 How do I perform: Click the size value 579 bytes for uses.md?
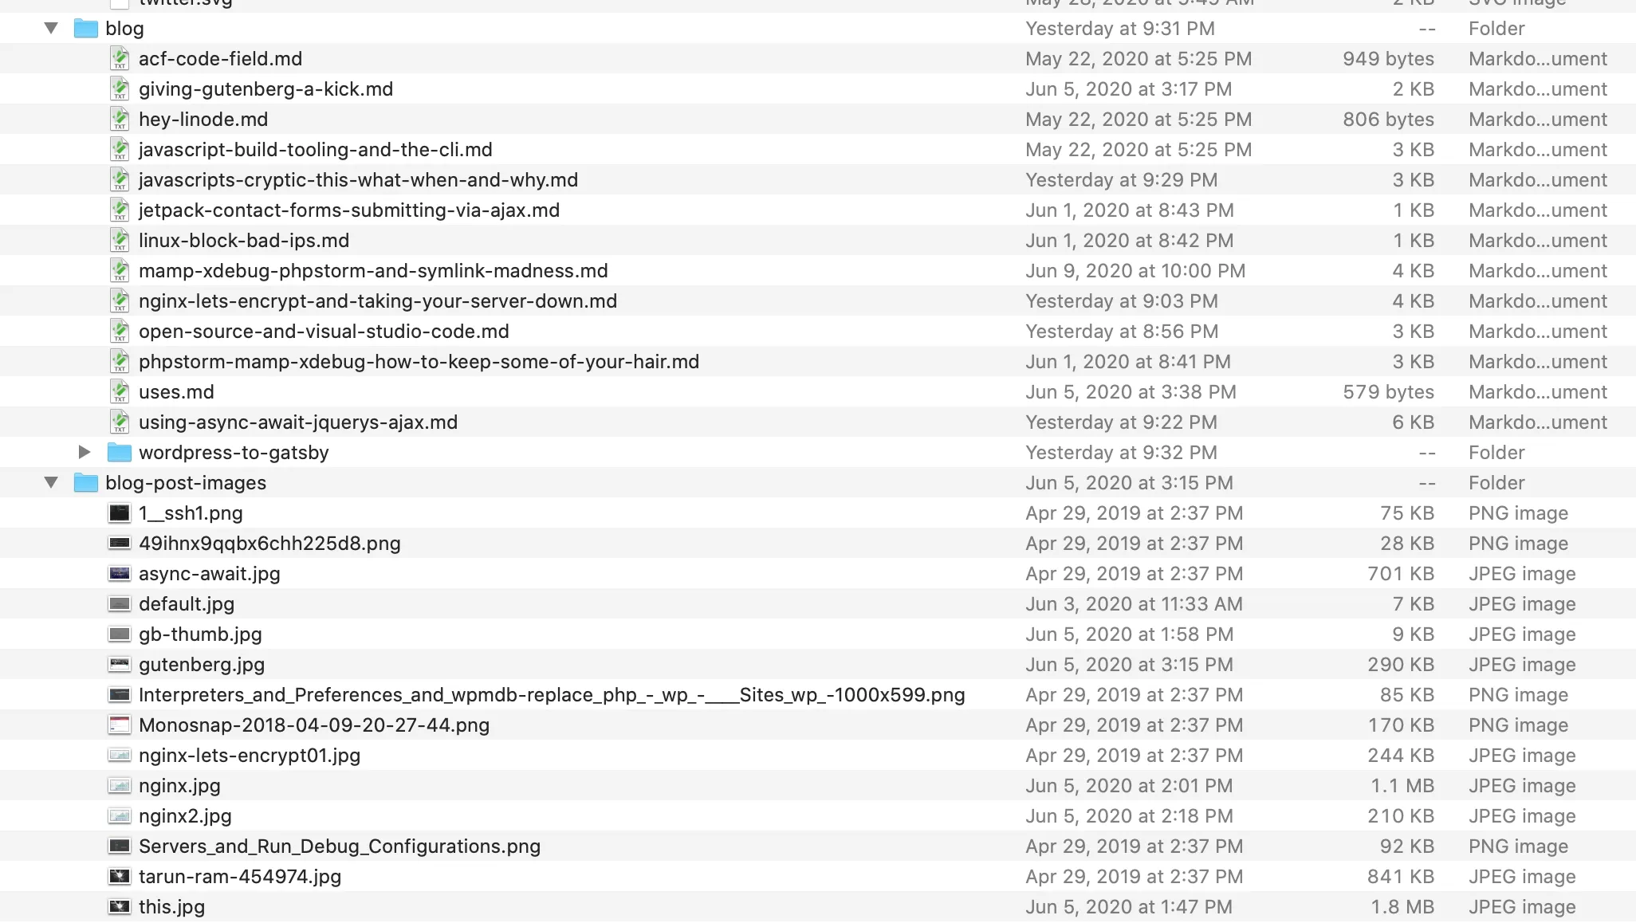pyautogui.click(x=1387, y=391)
